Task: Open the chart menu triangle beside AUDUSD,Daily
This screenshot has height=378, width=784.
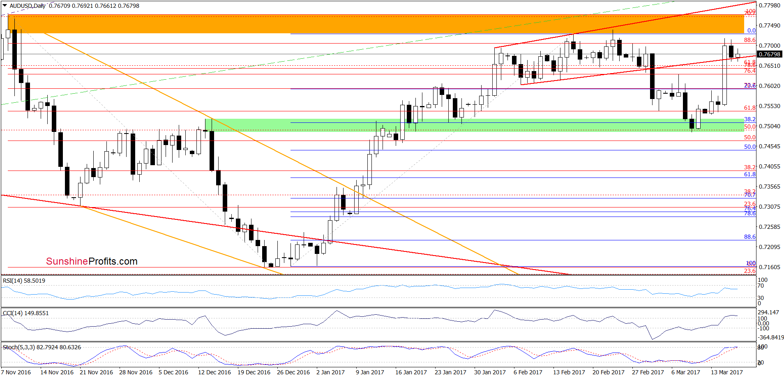Action: [x=5, y=6]
